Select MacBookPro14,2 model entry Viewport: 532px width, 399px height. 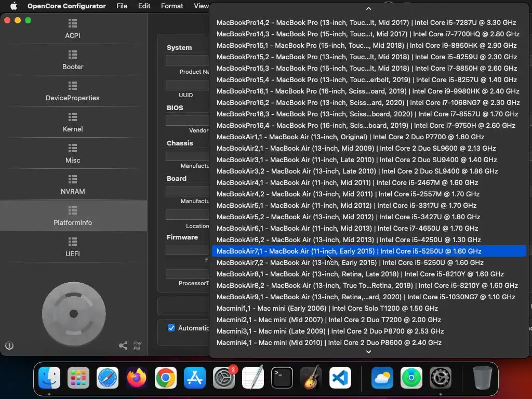(369, 22)
